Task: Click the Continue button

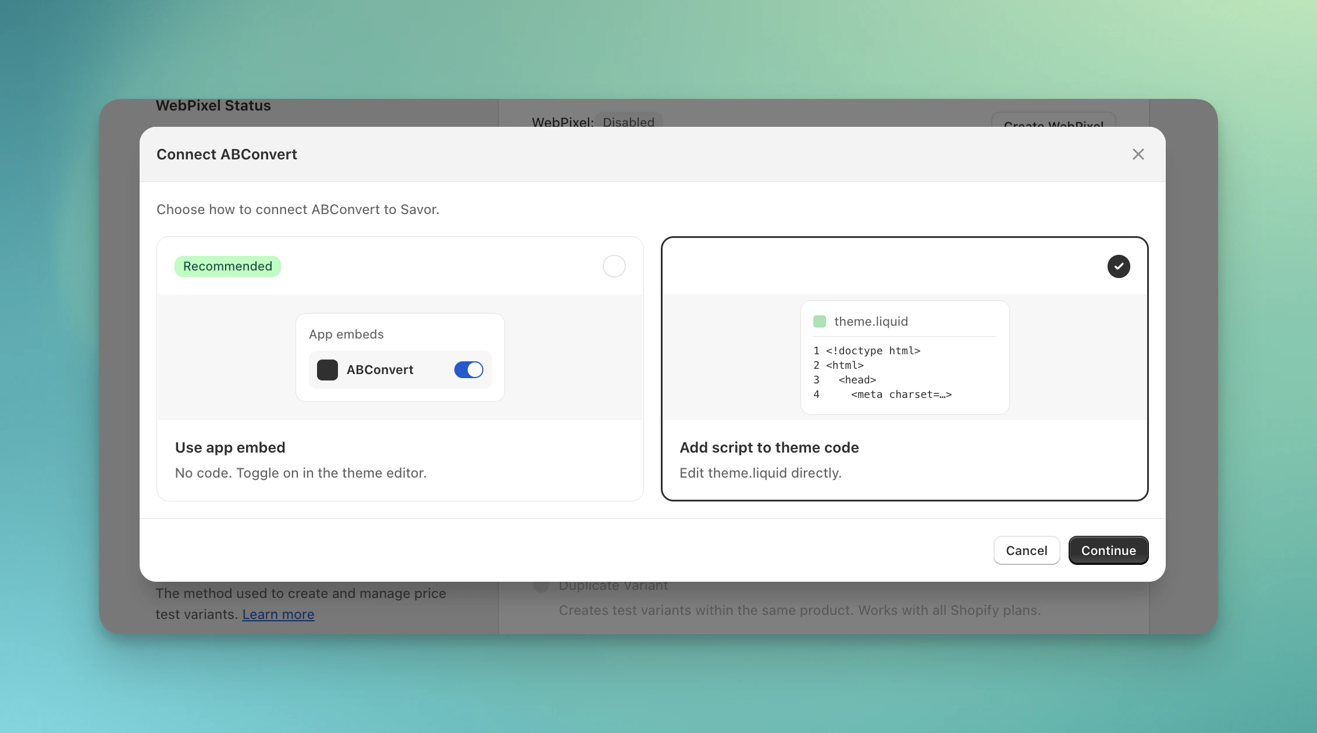Action: pos(1108,550)
